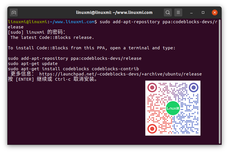The height and width of the screenshot is (153, 229).
Task: Close the terminal with the orange X button
Action: pos(215,12)
